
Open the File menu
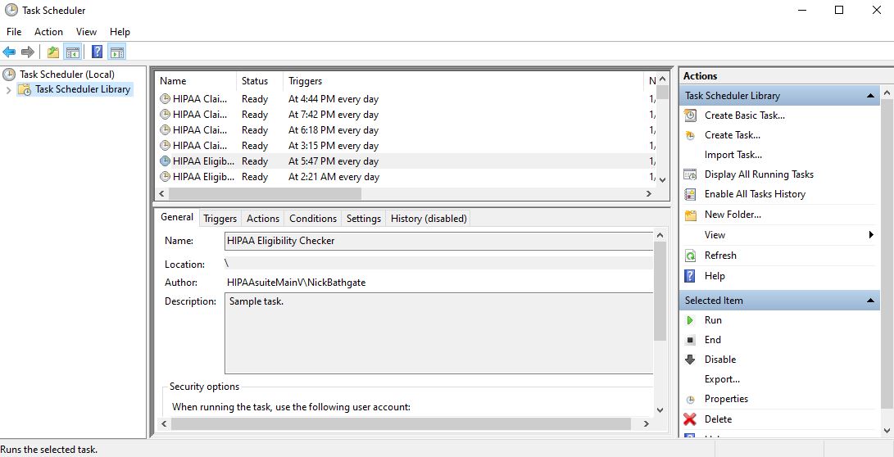(14, 32)
